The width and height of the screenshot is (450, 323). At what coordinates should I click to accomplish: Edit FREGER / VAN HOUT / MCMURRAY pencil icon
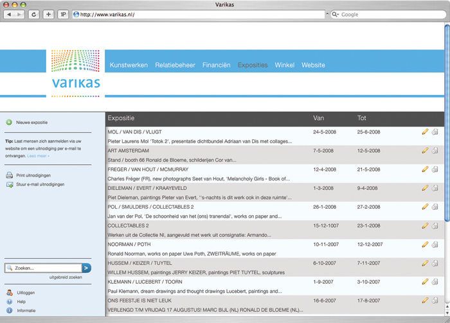click(425, 169)
